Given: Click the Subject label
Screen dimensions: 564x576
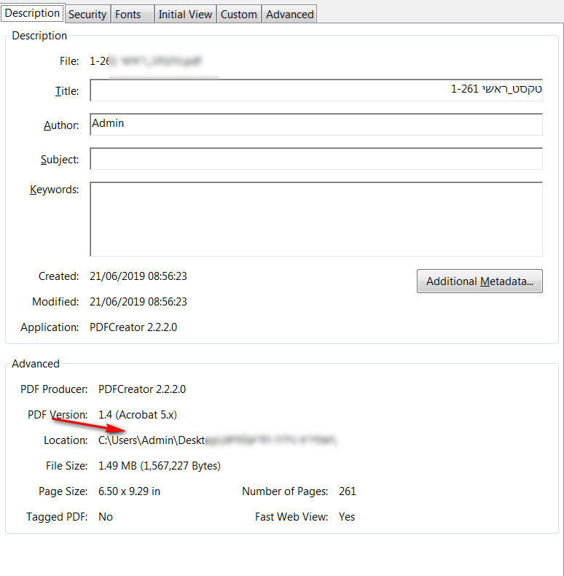Looking at the screenshot, I should coord(60,160).
